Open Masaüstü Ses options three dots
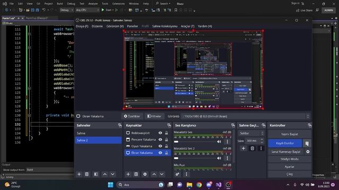The width and height of the screenshot is (339, 190). point(227,141)
